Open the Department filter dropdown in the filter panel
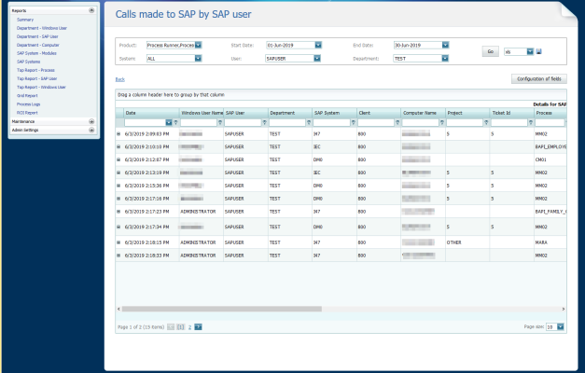 (x=445, y=58)
